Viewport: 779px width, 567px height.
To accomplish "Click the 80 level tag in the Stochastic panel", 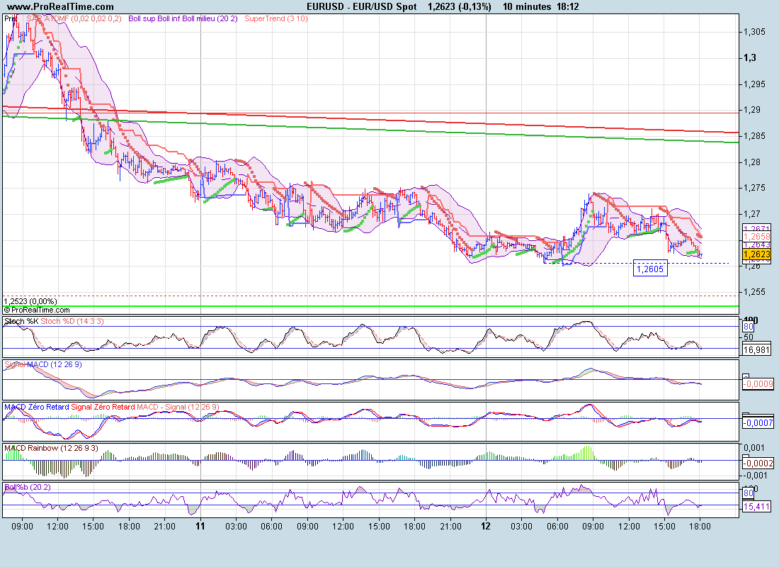I will click(x=749, y=327).
